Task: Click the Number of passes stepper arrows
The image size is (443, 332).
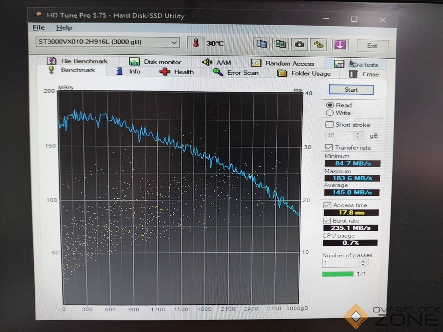Action: coord(363,263)
